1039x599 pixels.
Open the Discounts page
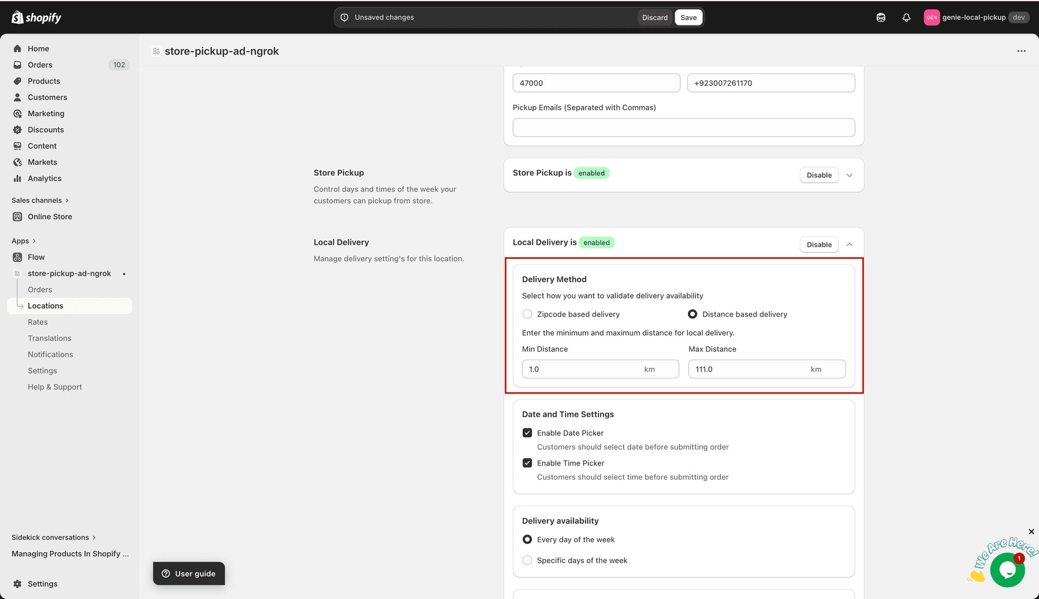click(x=45, y=130)
